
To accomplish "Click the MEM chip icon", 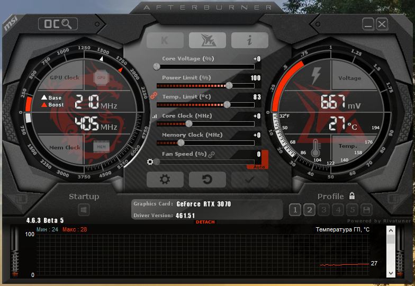I will (101, 147).
